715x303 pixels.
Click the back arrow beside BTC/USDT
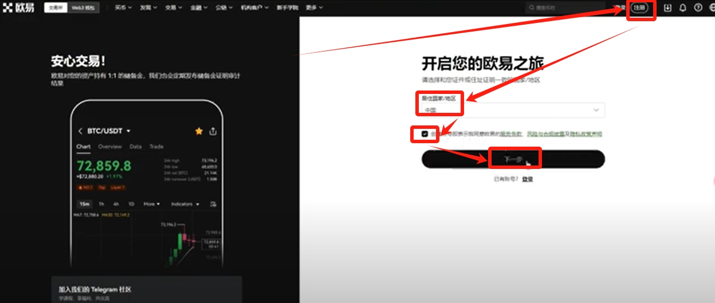tap(80, 131)
